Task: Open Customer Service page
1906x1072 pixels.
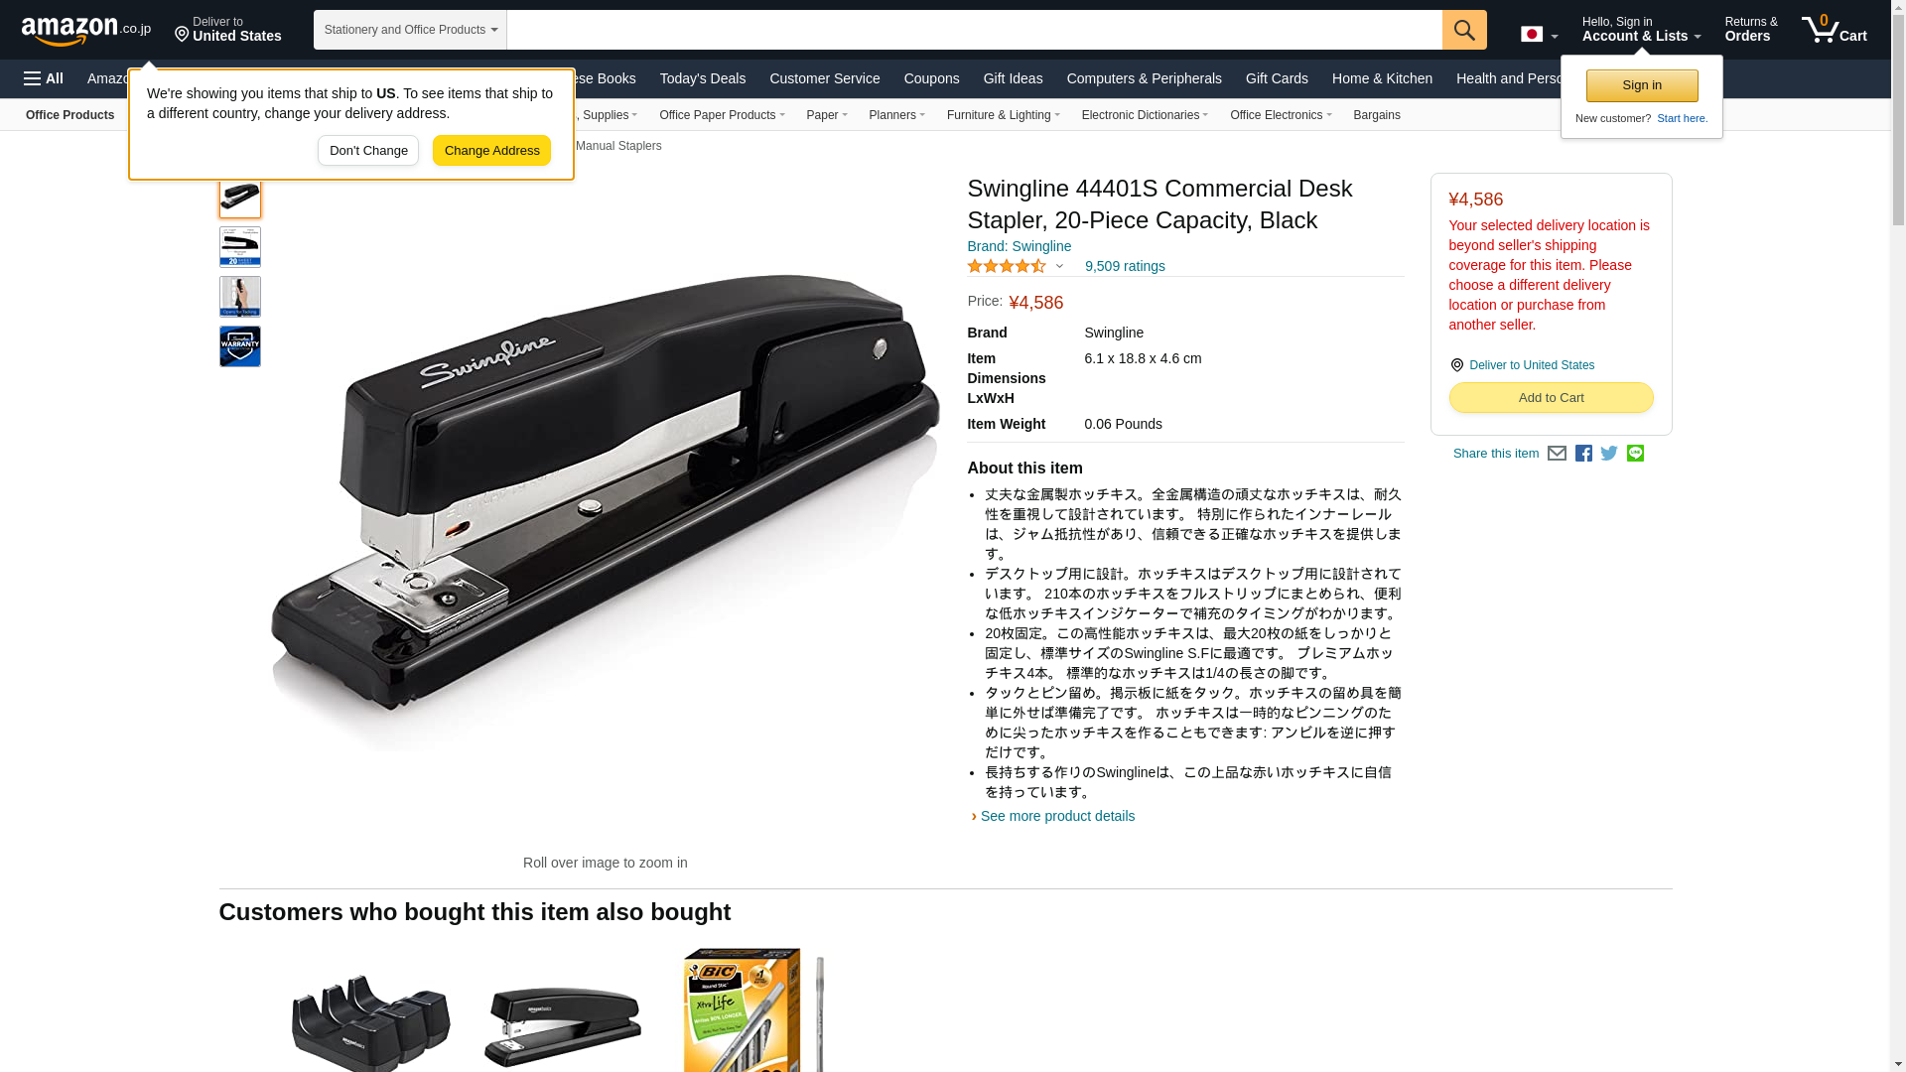Action: (x=824, y=78)
